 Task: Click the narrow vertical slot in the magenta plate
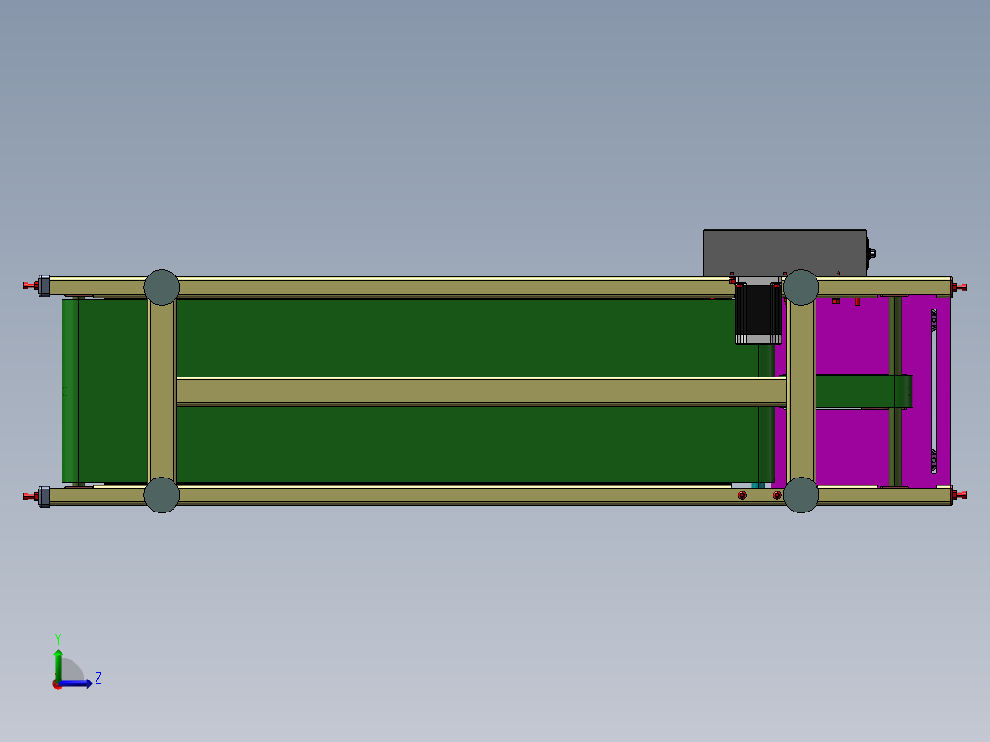934,391
